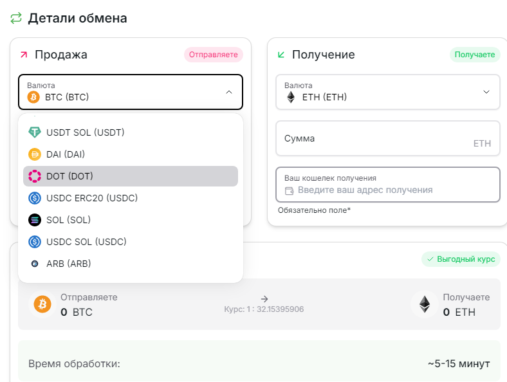
Task: Select USDT SOL (USDT) from list
Action: pyautogui.click(x=86, y=132)
